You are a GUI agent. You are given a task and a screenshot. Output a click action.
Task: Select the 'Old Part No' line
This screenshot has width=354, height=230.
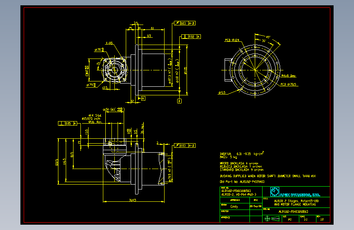242,182
